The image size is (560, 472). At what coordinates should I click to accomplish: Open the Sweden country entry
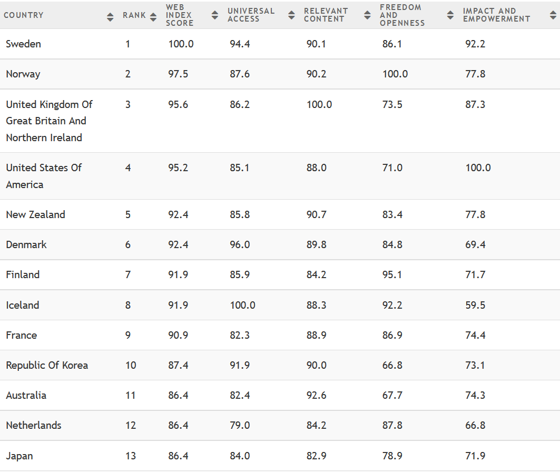[23, 44]
